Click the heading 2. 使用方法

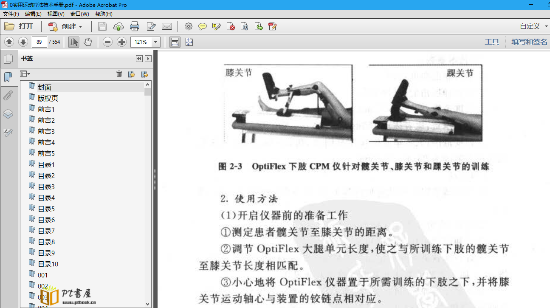[x=249, y=199]
